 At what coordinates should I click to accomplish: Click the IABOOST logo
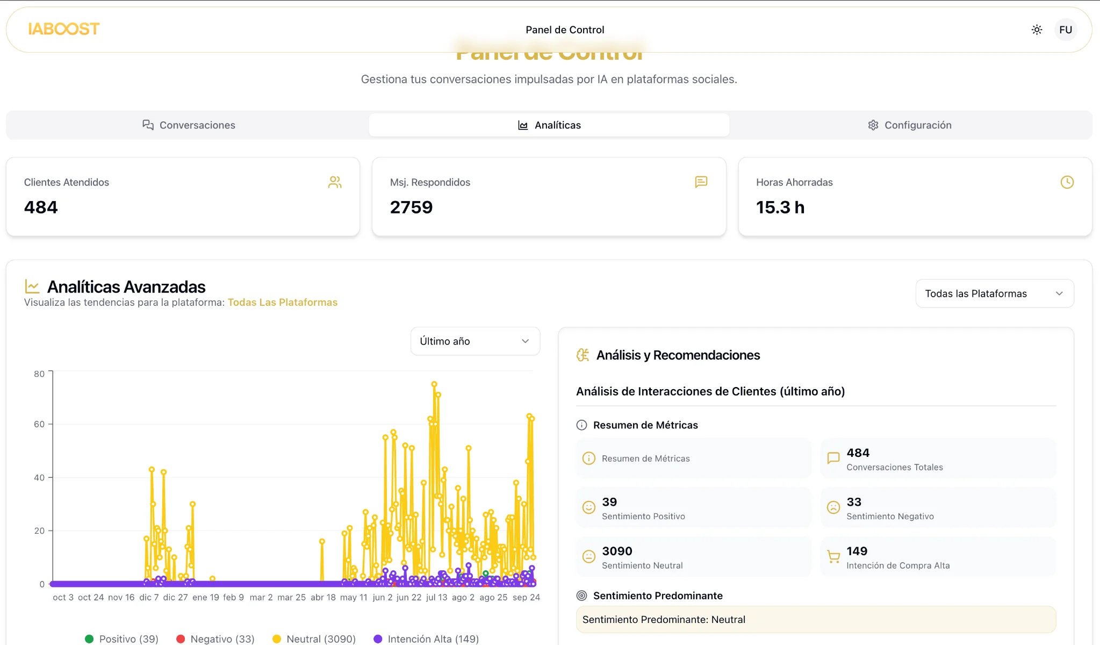(x=64, y=28)
